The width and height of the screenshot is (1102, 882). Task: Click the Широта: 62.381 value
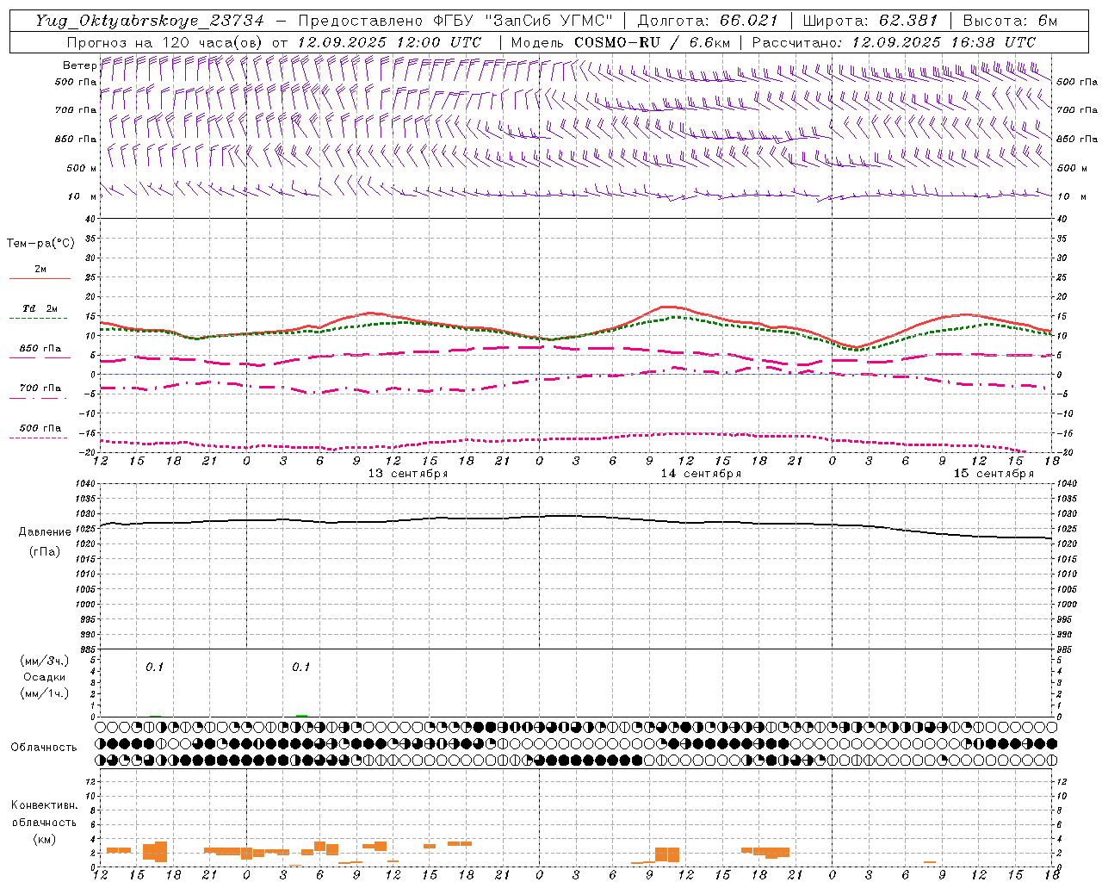pyautogui.click(x=870, y=21)
